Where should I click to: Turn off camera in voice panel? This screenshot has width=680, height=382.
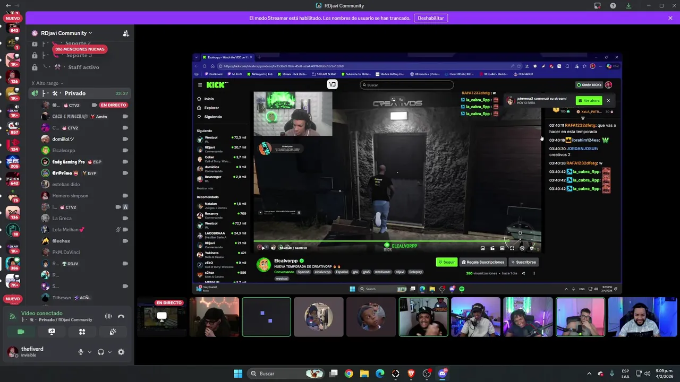click(x=21, y=332)
